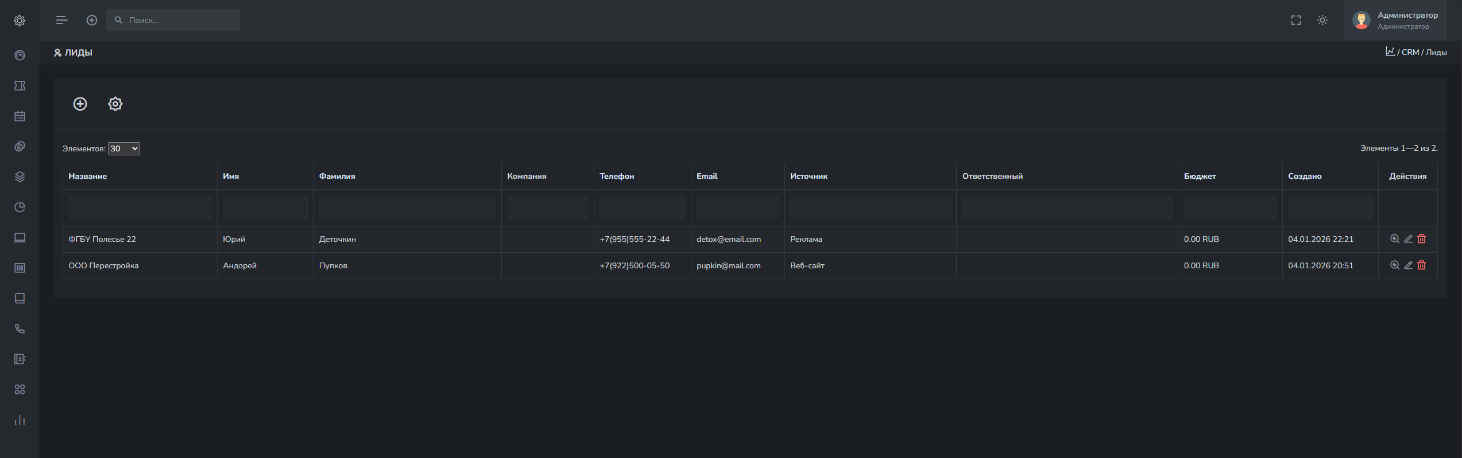This screenshot has width=1462, height=458.
Task: Click the add new lead plus icon
Action: [80, 104]
